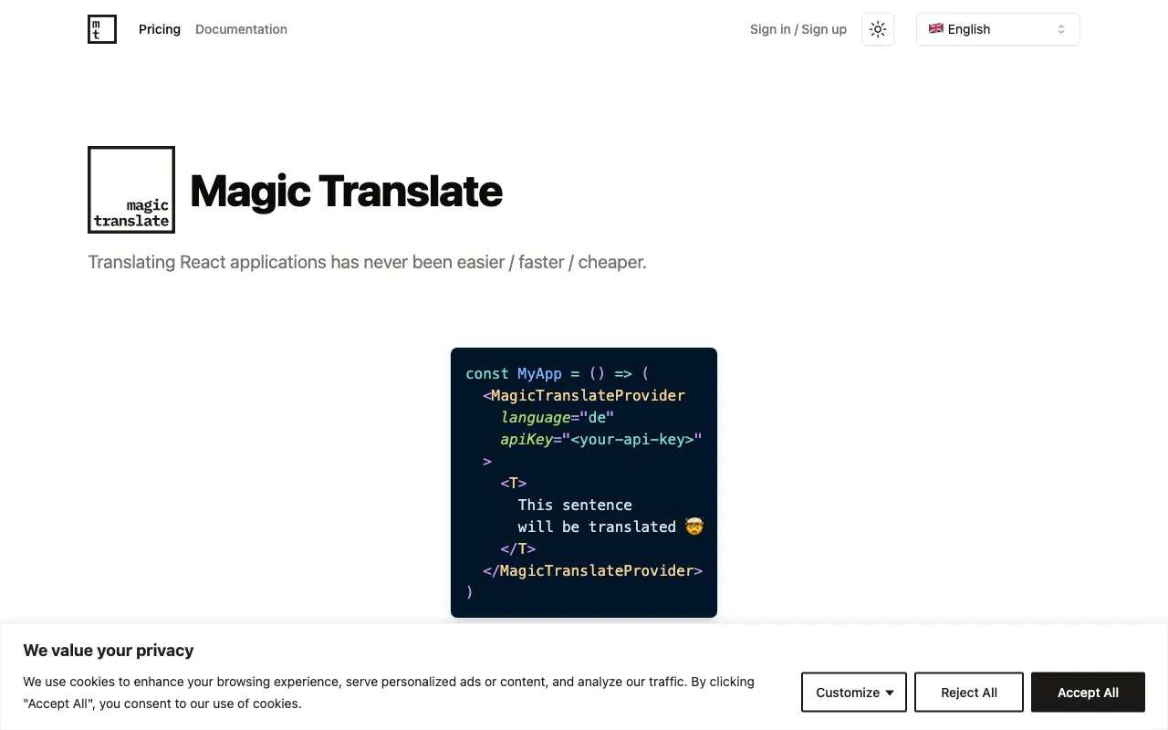Click the 'We value your privacy' heading

109,651
